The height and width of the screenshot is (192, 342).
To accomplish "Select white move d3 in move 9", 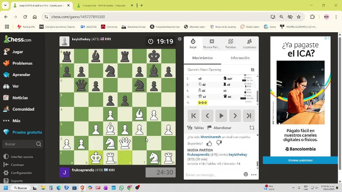I will click(202, 91).
